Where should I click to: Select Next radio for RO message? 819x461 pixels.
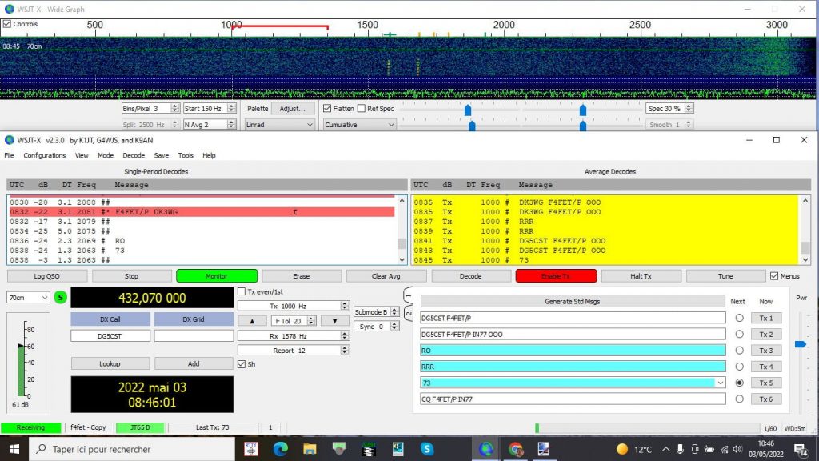click(x=739, y=351)
